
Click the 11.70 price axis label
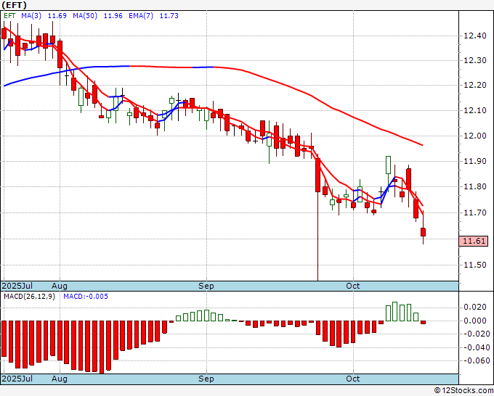point(475,213)
